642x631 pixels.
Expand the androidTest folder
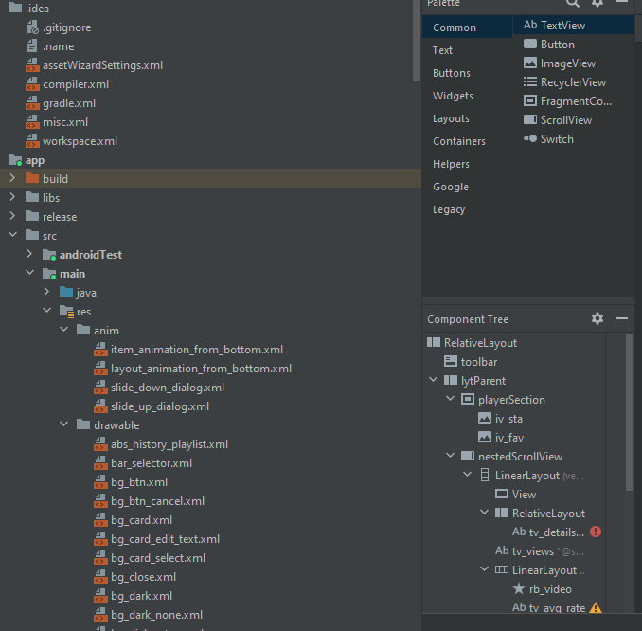(29, 254)
